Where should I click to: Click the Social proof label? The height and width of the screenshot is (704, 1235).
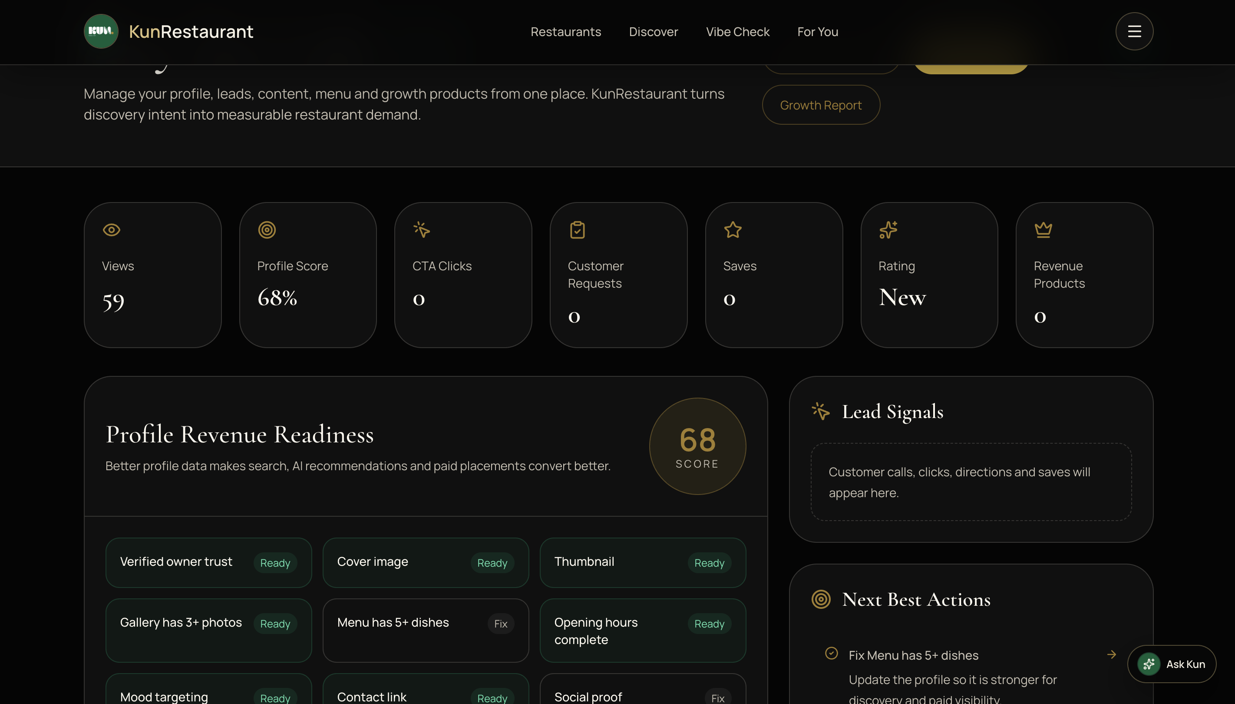click(x=588, y=697)
